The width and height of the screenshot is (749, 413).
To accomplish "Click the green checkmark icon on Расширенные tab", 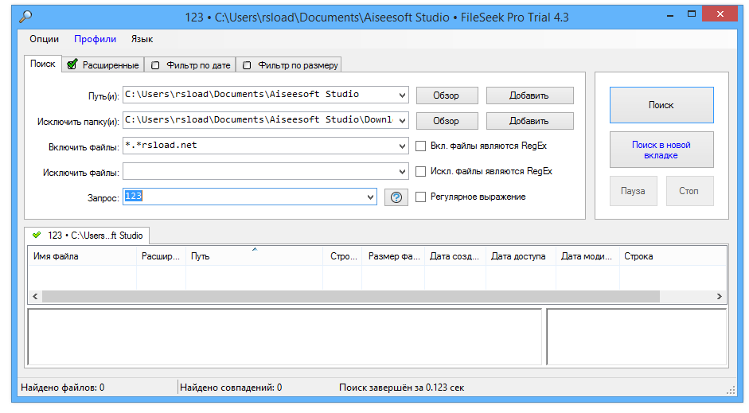I will [x=72, y=64].
